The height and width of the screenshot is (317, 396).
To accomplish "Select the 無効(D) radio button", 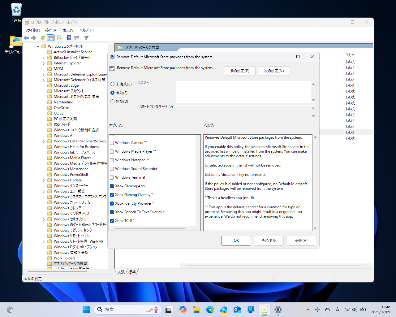I will click(x=113, y=102).
